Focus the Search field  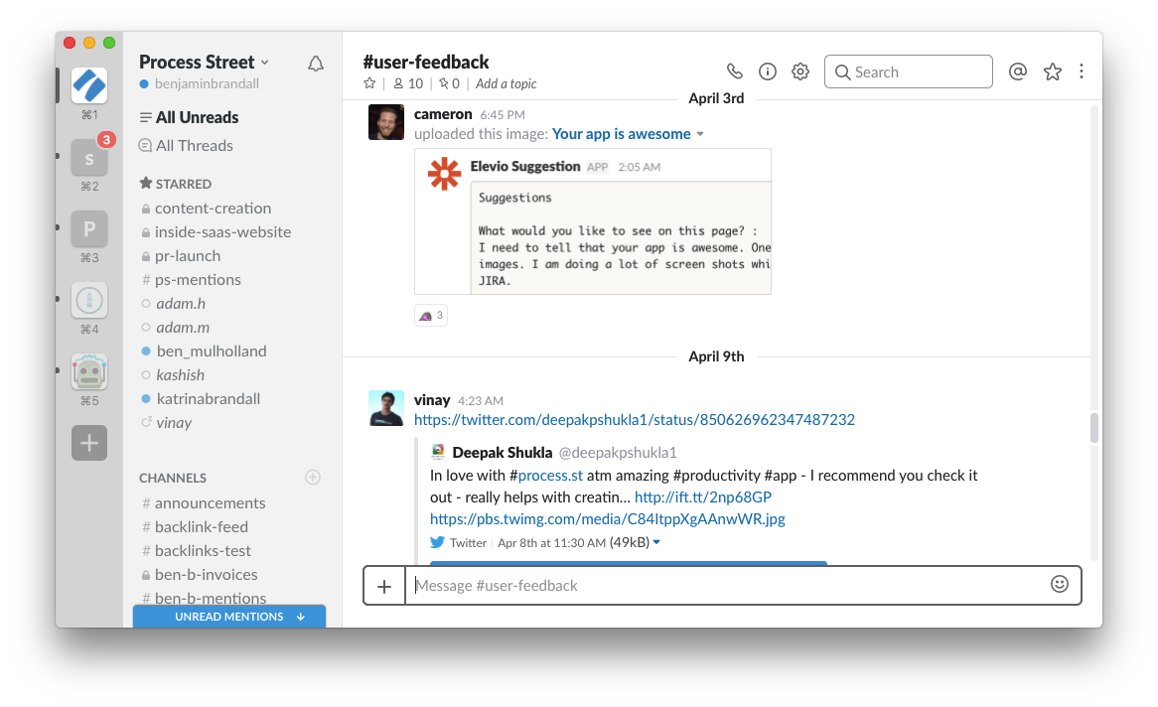click(909, 71)
